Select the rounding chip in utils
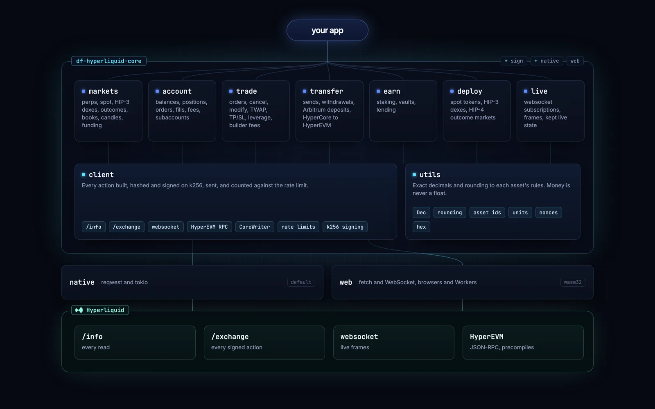 tap(449, 212)
